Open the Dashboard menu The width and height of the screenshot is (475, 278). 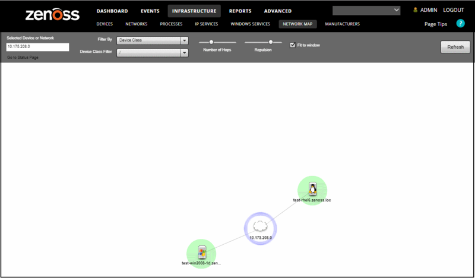(x=112, y=11)
